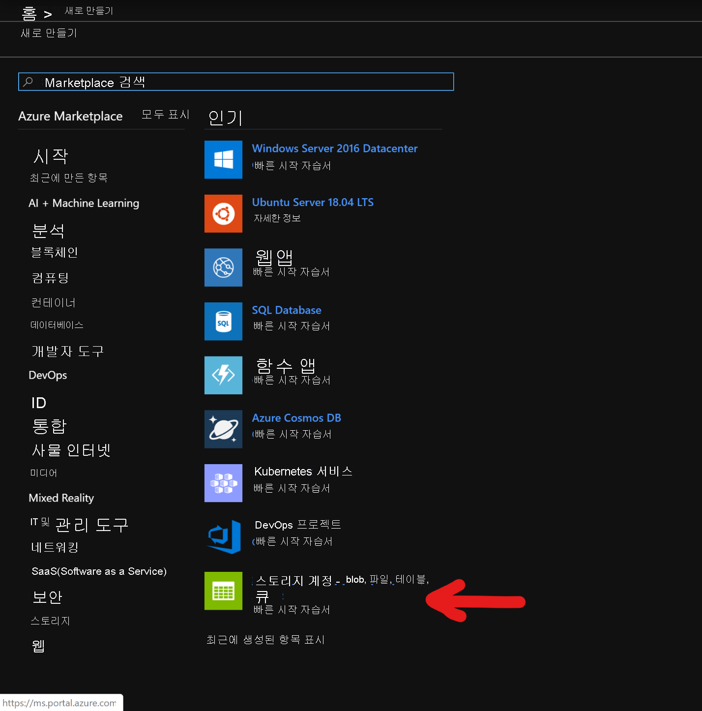Viewport: 702px width, 711px height.
Task: Select the DevOps category
Action: [x=48, y=375]
